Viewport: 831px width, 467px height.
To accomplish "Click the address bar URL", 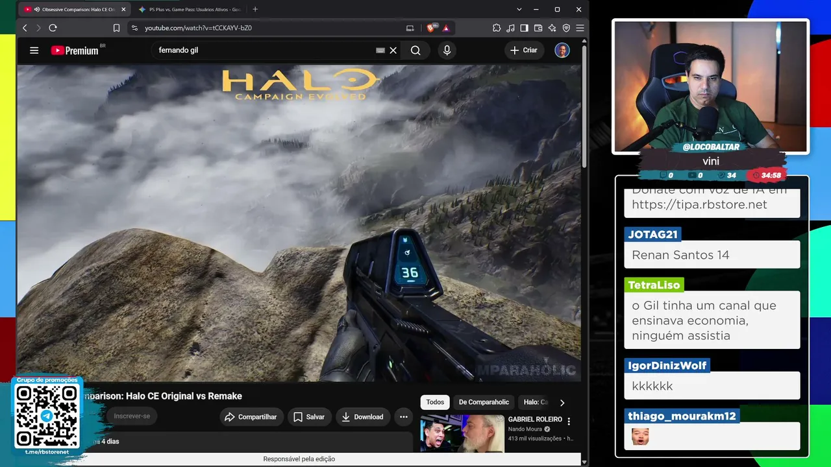I will pos(198,28).
